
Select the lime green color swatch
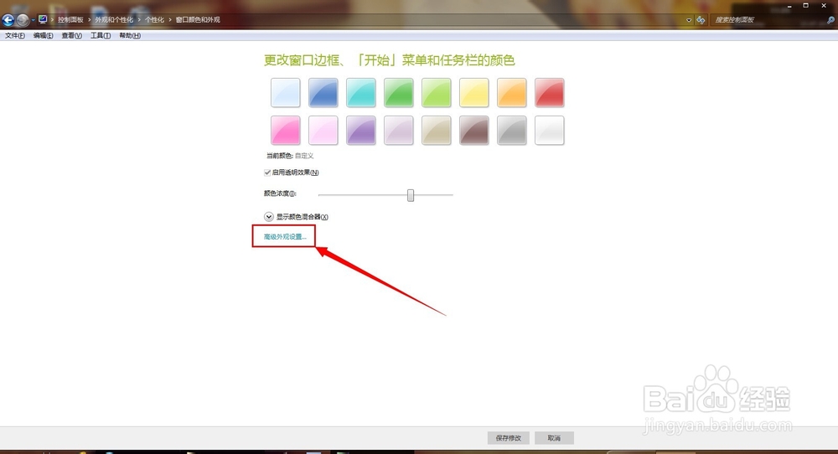point(436,92)
